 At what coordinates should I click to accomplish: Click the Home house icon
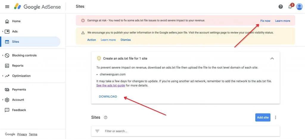pyautogui.click(x=7, y=21)
